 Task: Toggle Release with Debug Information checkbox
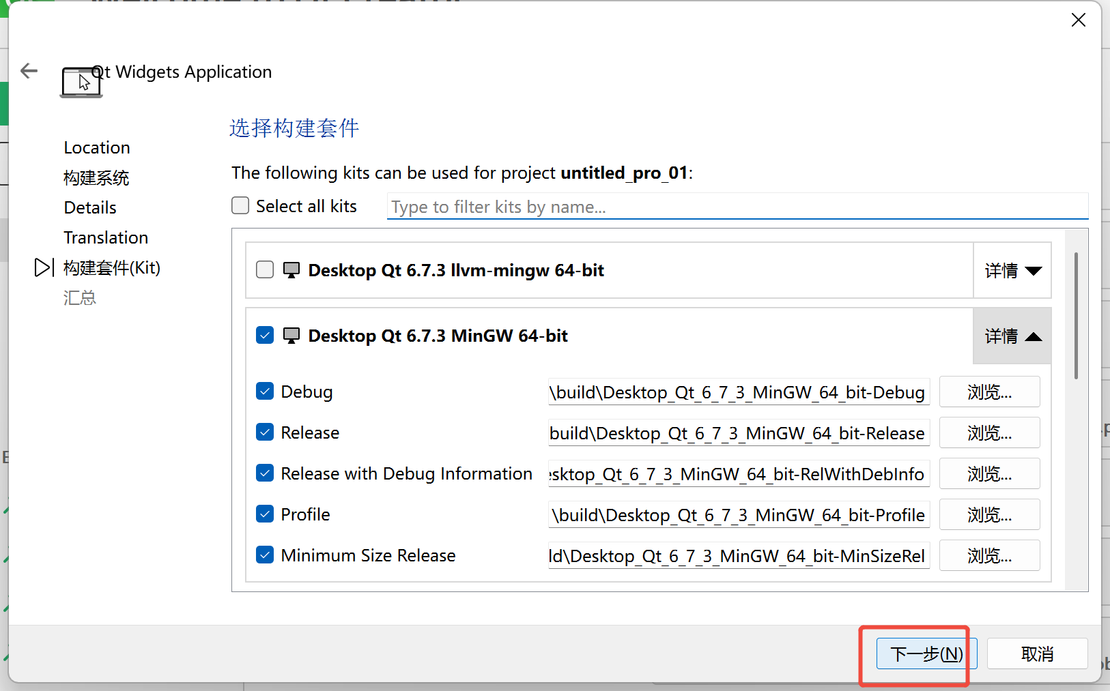point(265,473)
